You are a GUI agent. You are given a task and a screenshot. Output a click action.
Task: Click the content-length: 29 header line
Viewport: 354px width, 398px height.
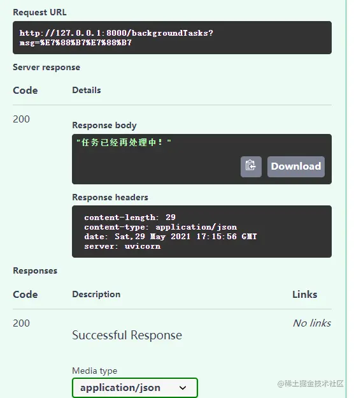click(130, 217)
